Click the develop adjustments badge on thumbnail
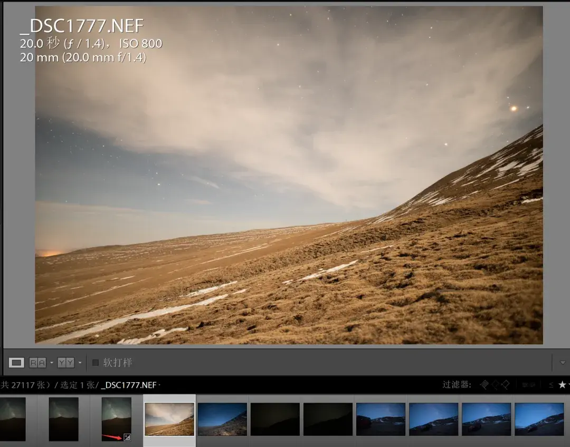This screenshot has width=570, height=447. coord(127,437)
